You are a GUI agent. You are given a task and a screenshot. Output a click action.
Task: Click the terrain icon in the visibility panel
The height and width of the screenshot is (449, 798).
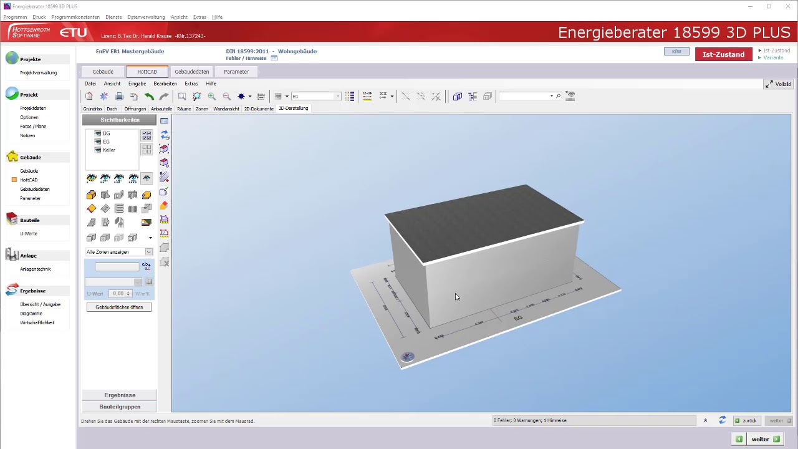[147, 222]
